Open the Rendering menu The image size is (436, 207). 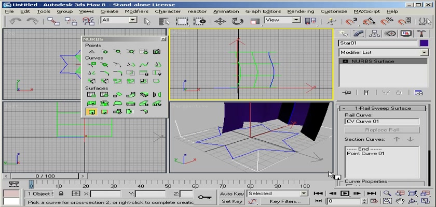pos(301,11)
